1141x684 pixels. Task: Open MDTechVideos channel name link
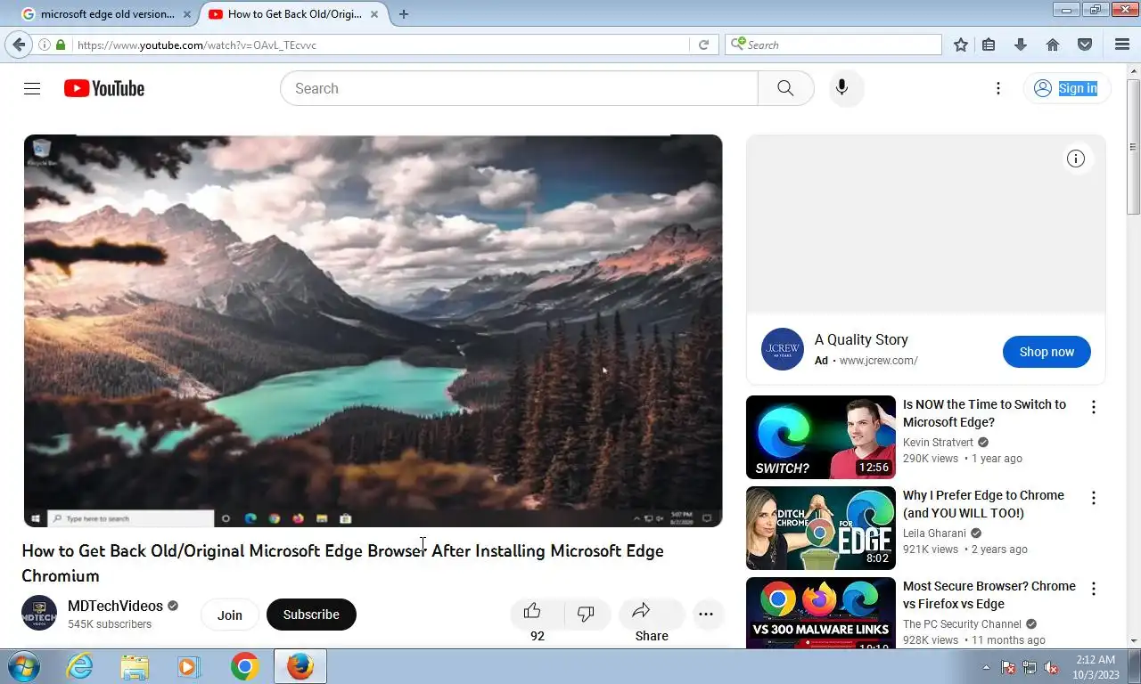[x=115, y=606]
